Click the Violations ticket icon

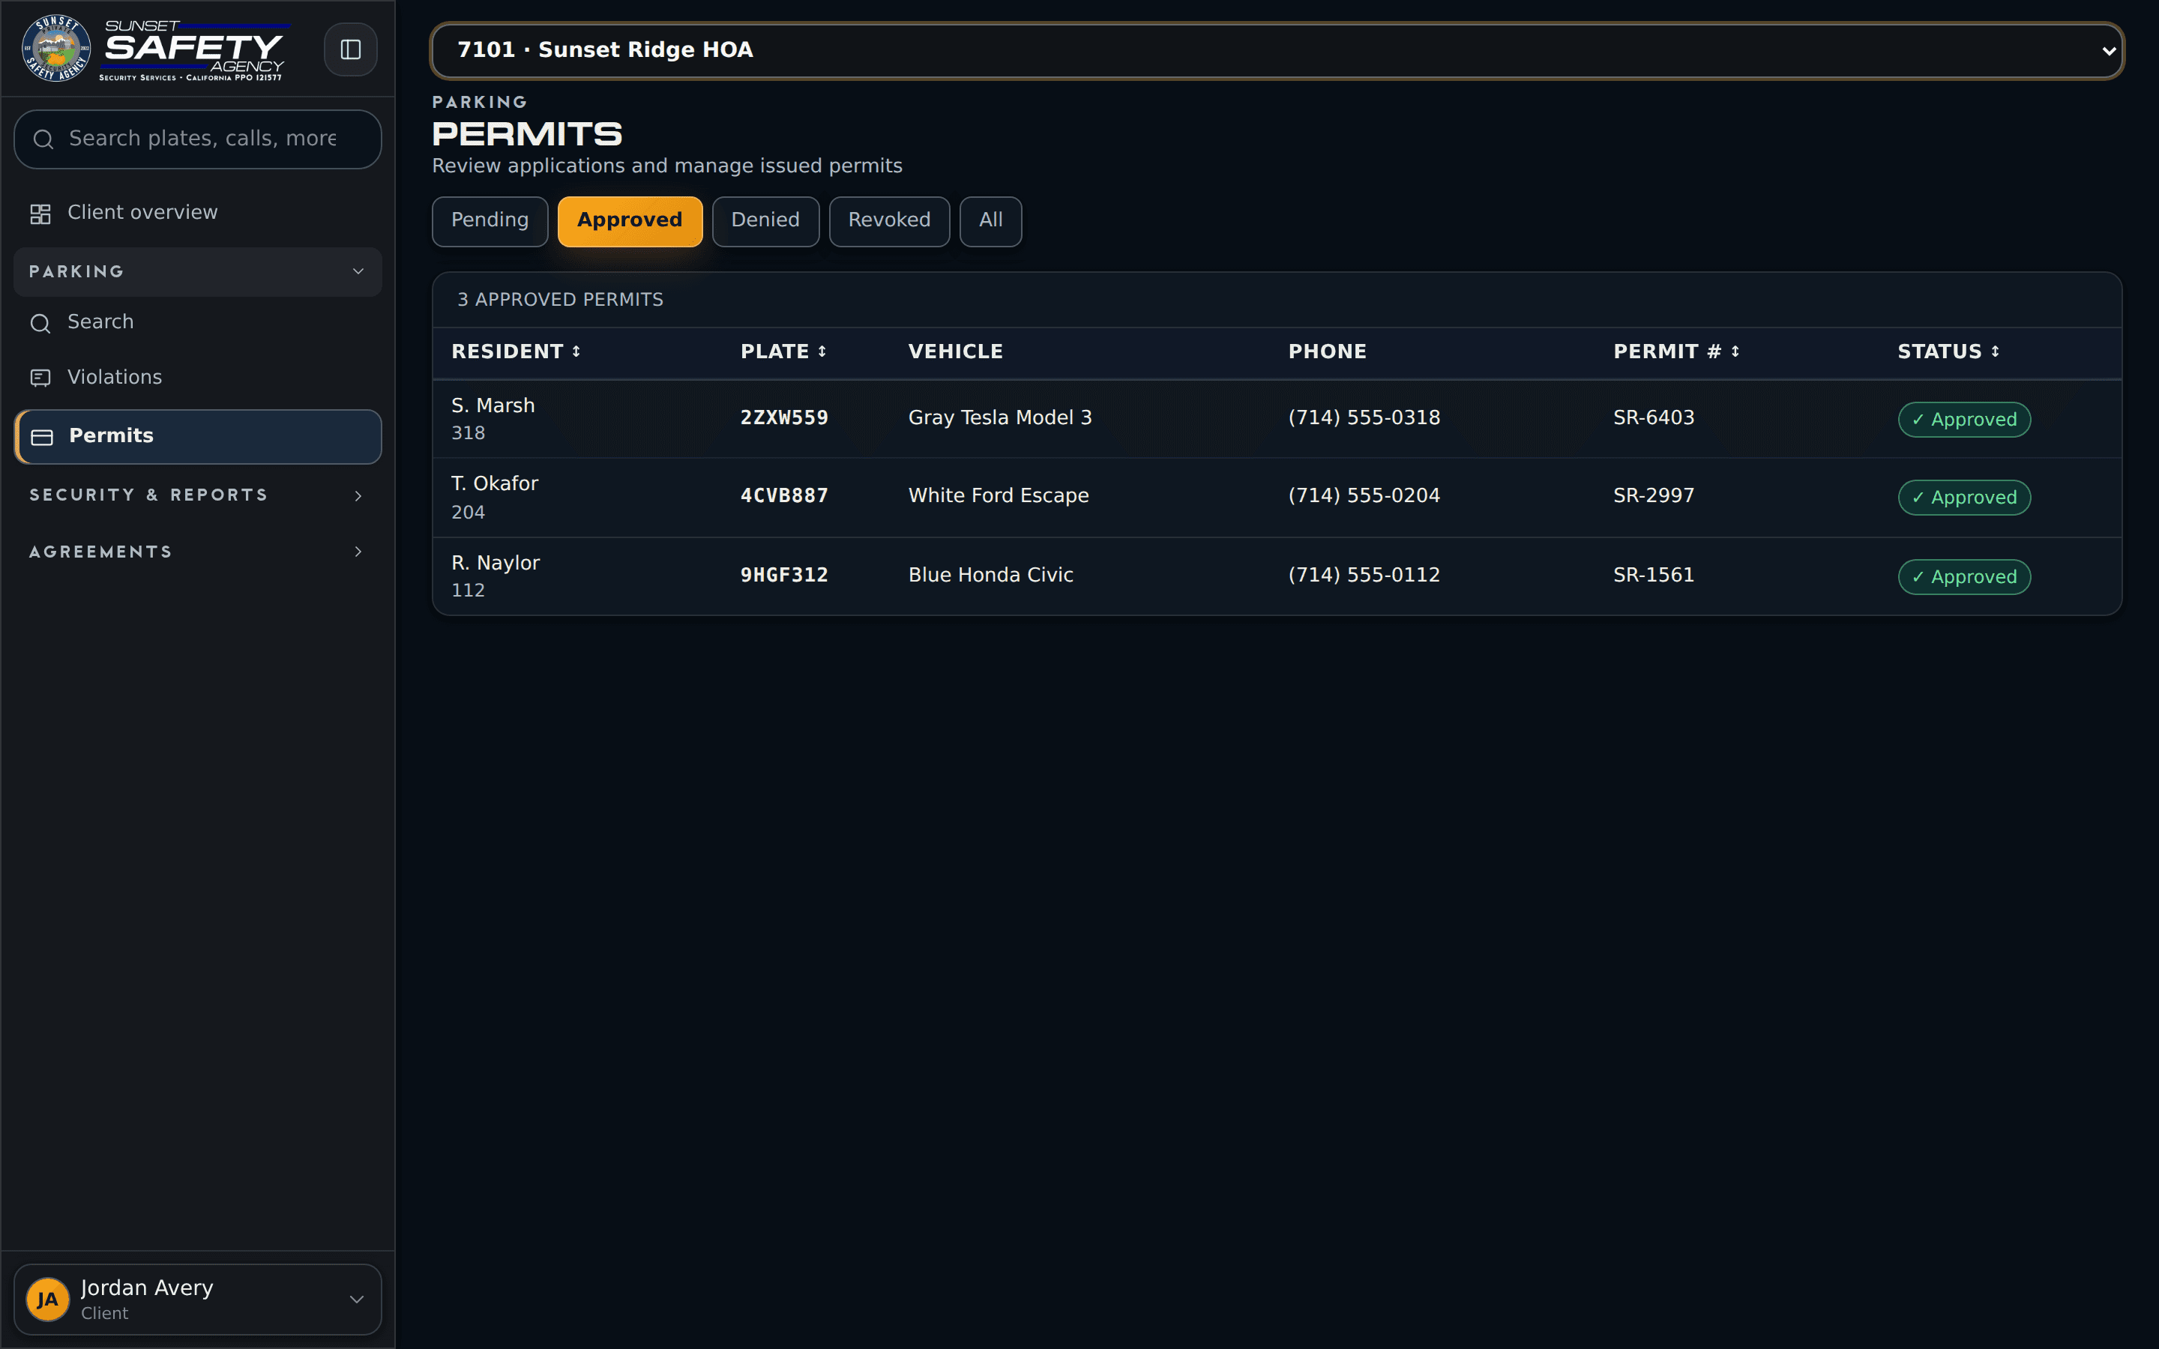tap(40, 378)
